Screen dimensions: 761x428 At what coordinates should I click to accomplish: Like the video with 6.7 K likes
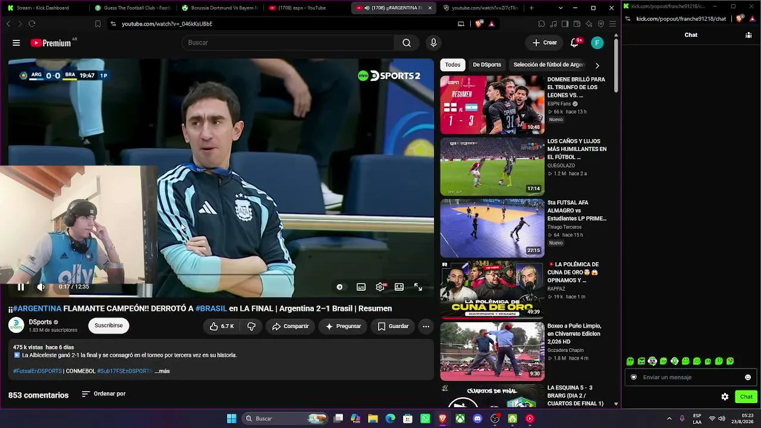221,326
